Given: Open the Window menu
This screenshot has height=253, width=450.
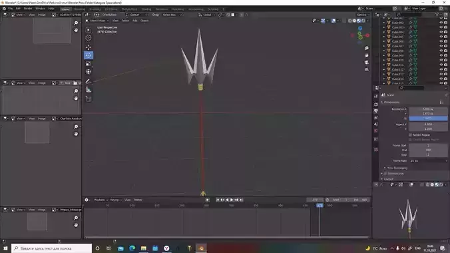Looking at the screenshot, I should point(40,9).
